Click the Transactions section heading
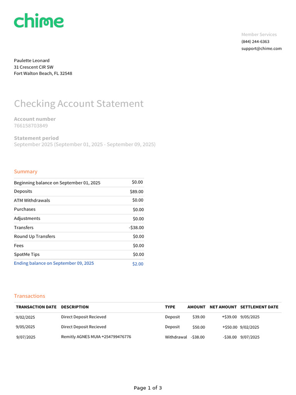 pyautogui.click(x=29, y=296)
